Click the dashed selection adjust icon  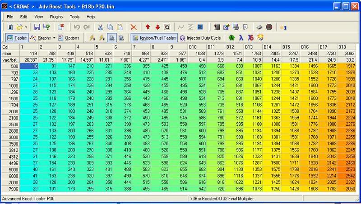click(x=167, y=27)
